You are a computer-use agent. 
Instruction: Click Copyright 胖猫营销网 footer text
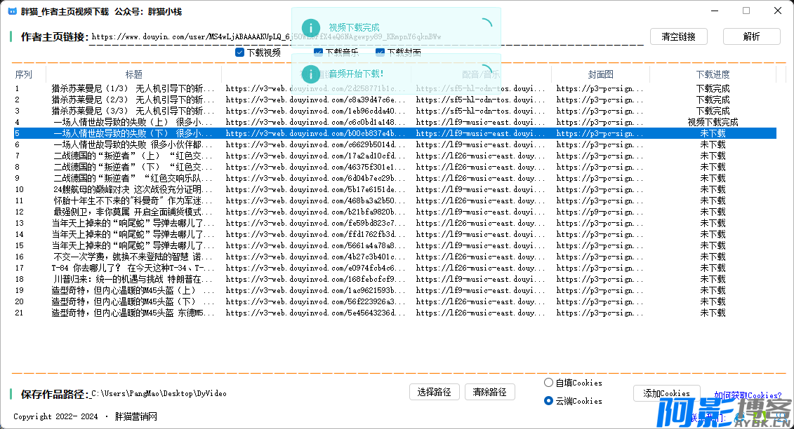(85, 416)
